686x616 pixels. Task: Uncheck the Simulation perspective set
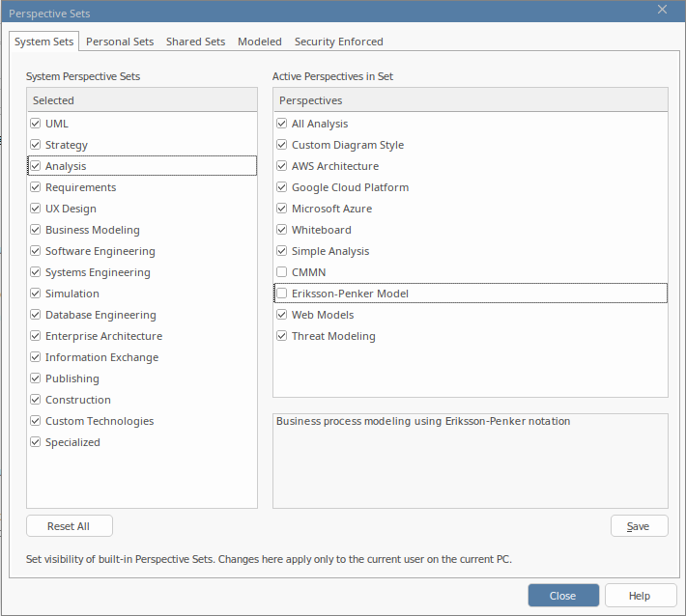(x=36, y=294)
